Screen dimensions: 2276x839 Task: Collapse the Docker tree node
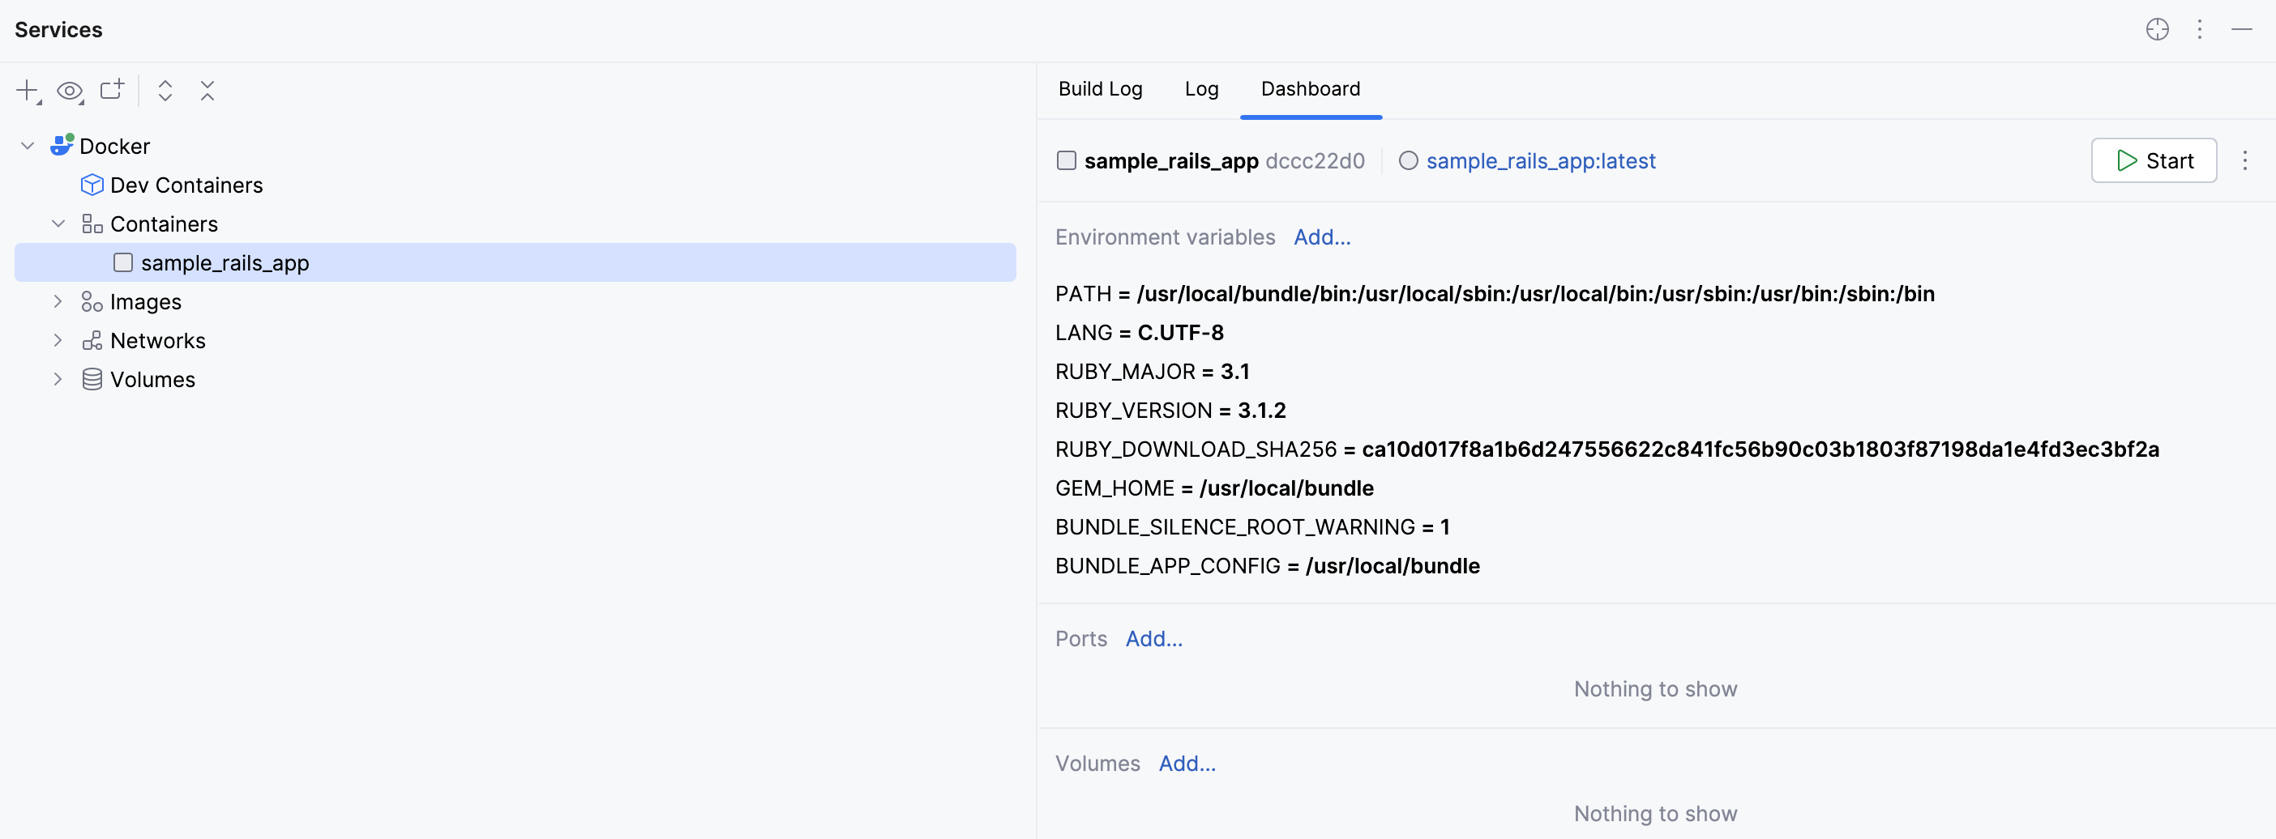(x=28, y=146)
